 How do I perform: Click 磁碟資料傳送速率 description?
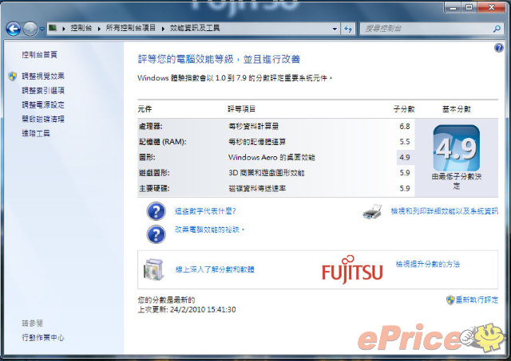tap(257, 188)
